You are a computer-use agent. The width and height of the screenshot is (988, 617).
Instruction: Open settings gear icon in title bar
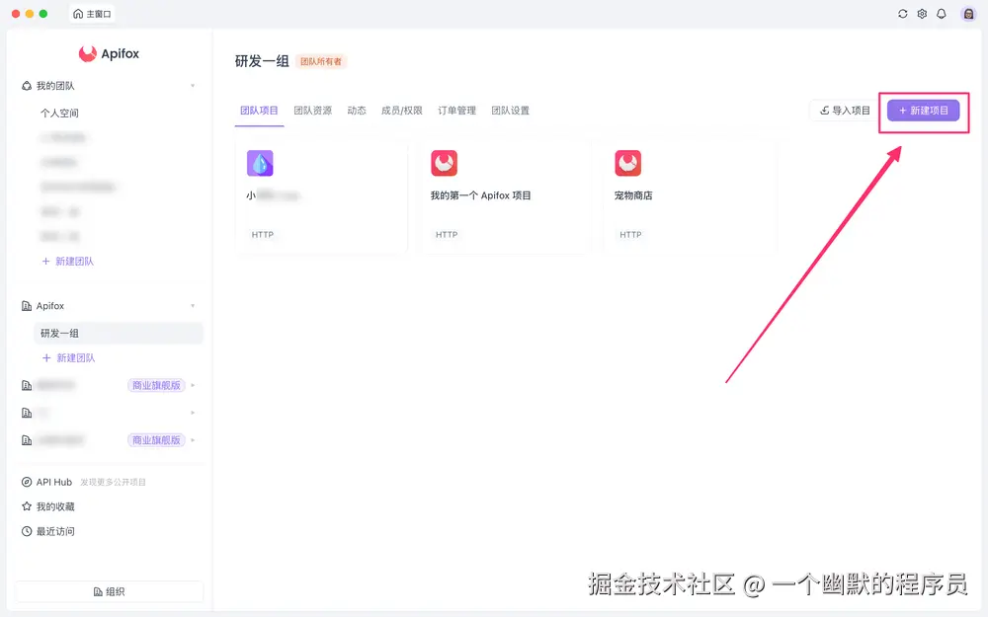pyautogui.click(x=922, y=14)
